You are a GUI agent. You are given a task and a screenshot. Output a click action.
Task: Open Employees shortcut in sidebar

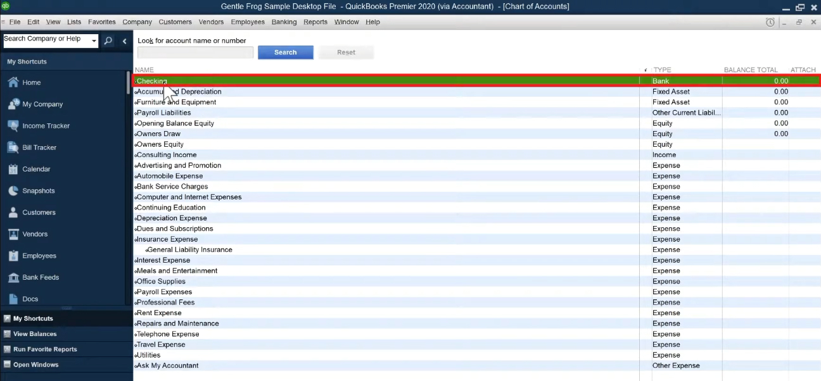39,256
